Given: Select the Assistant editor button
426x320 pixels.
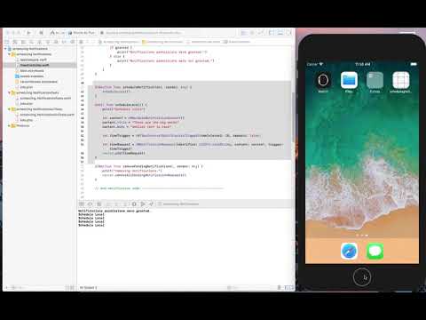Looking at the screenshot, I should pos(253,33).
